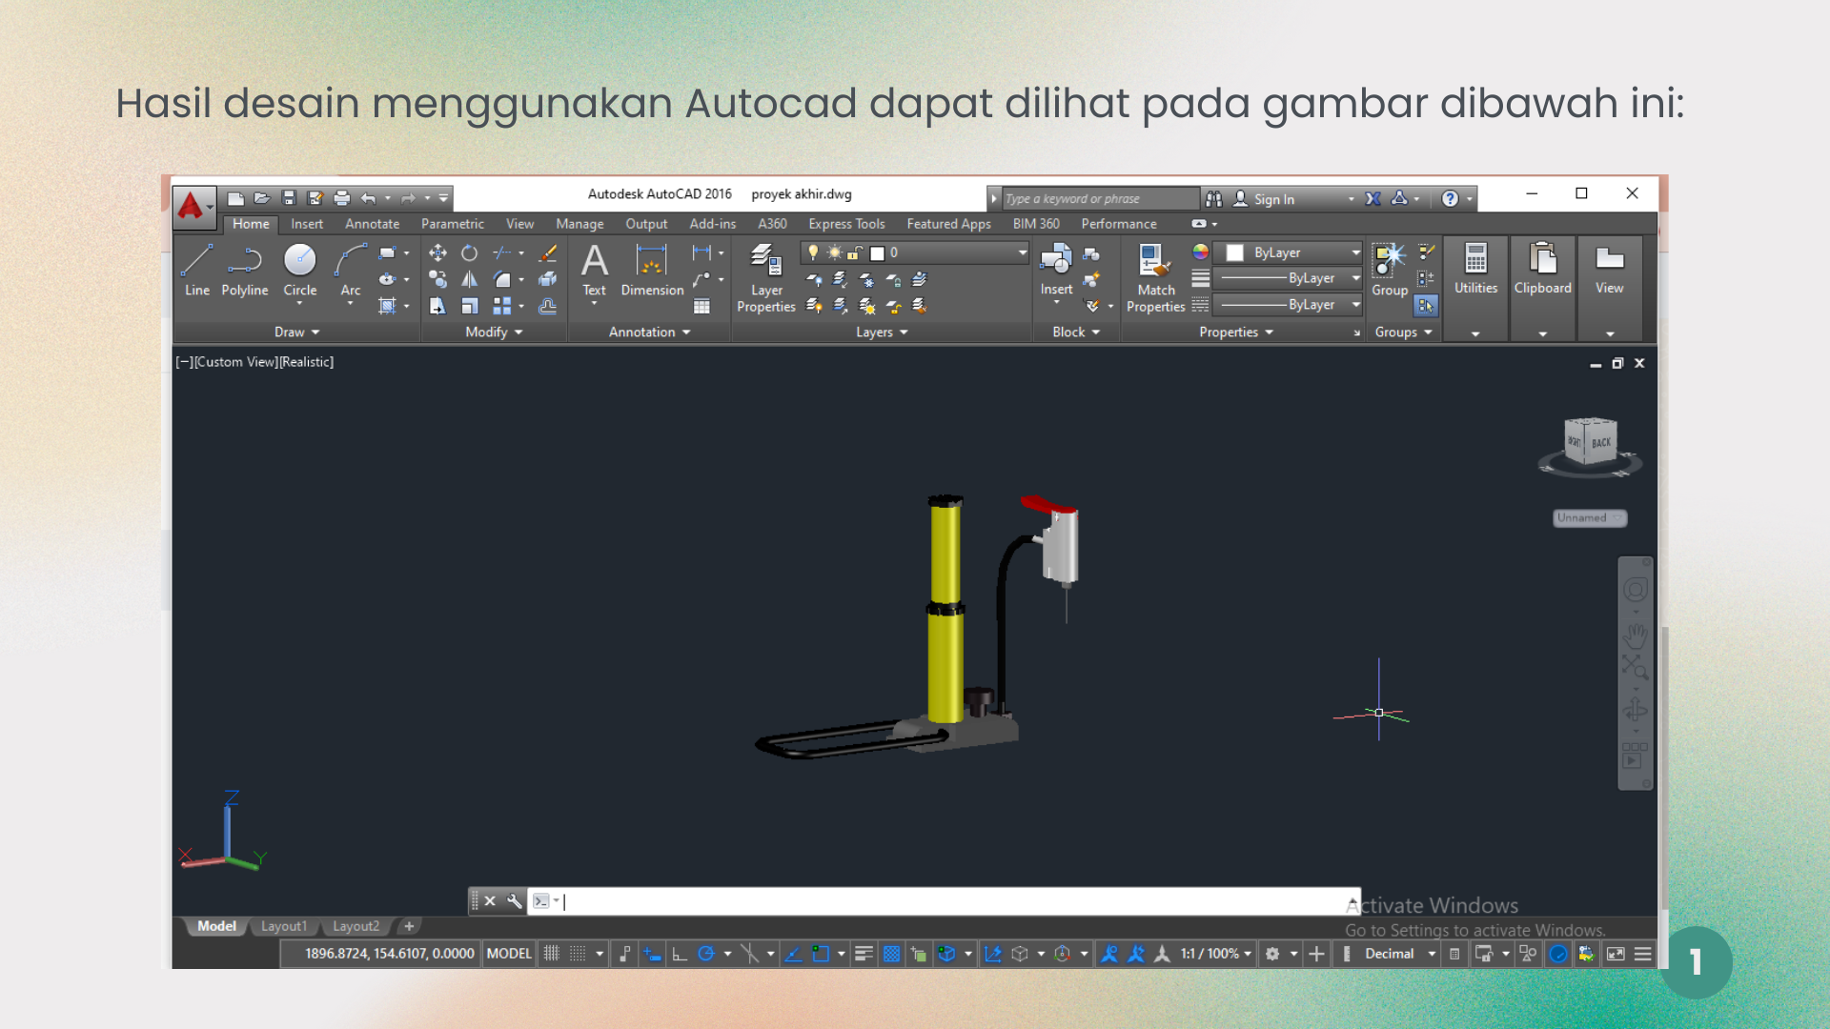
Task: Switch to Layout2 tab
Action: pyautogui.click(x=356, y=926)
